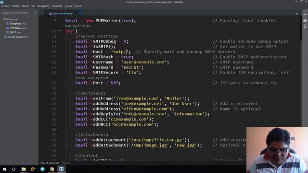
Task: Click 'from@example.com' in setFrom
Action: coord(136,99)
